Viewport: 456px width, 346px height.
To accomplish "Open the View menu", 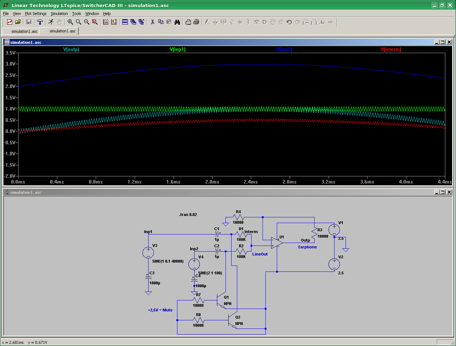I will [17, 14].
